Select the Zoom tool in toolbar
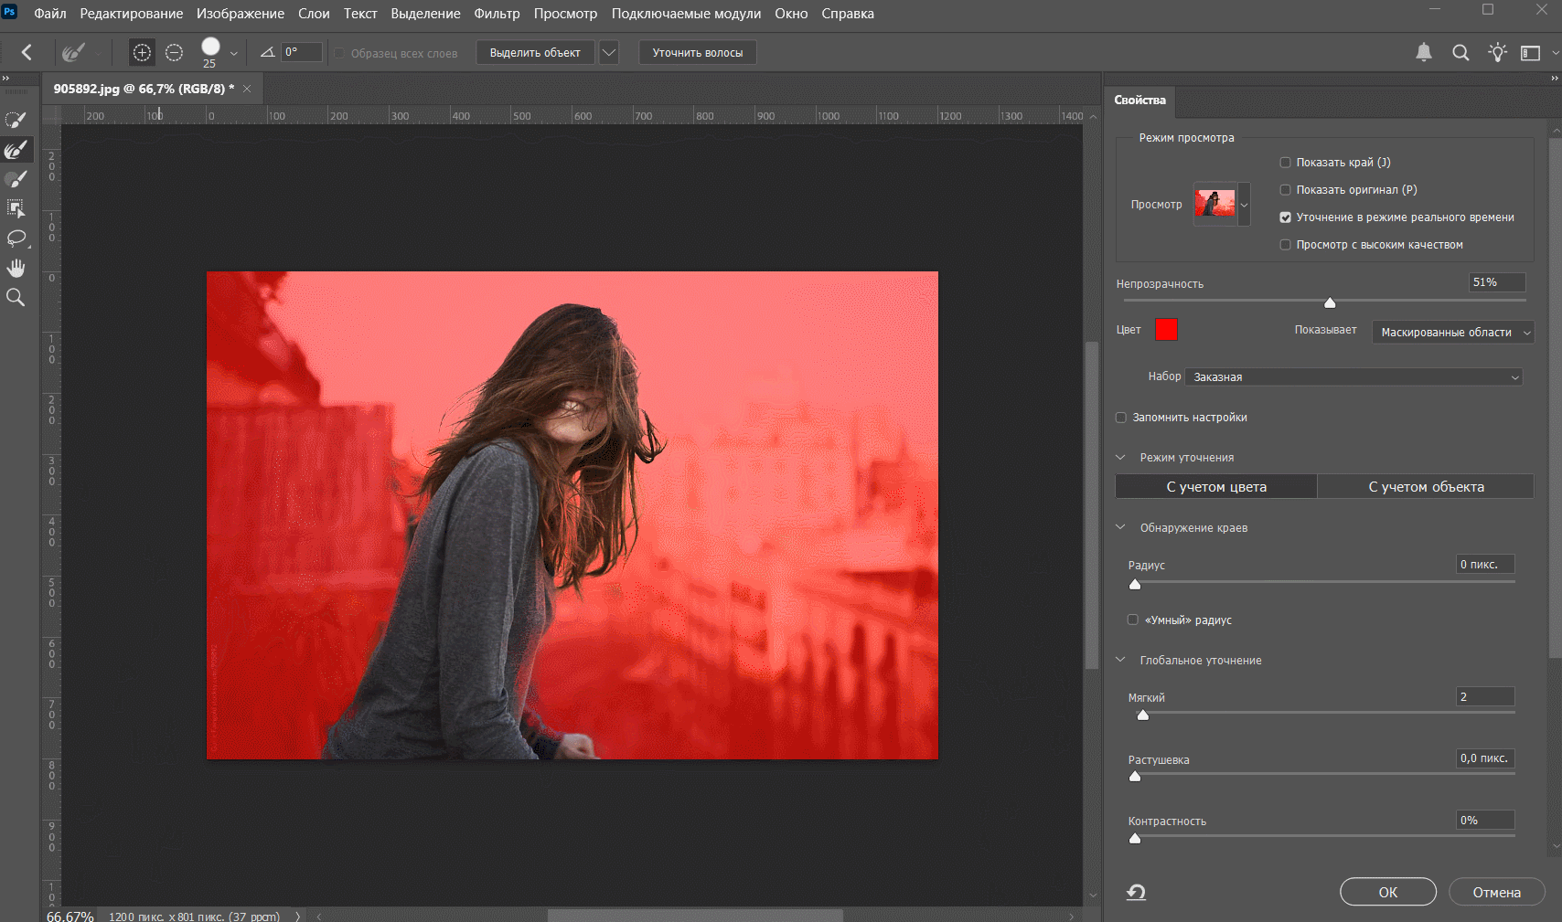The image size is (1562, 922). 16,298
